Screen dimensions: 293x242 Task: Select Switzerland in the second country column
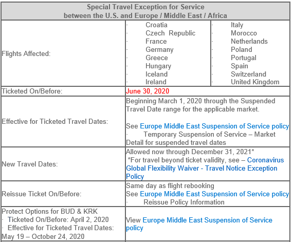(x=248, y=74)
